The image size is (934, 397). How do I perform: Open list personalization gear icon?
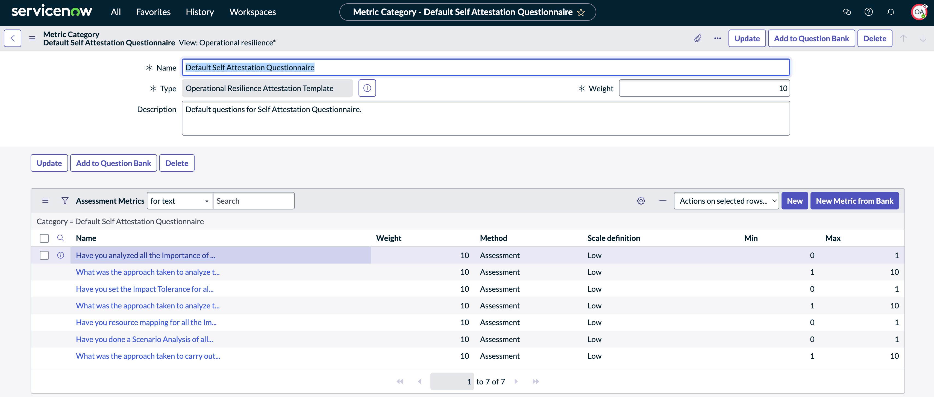click(x=641, y=201)
